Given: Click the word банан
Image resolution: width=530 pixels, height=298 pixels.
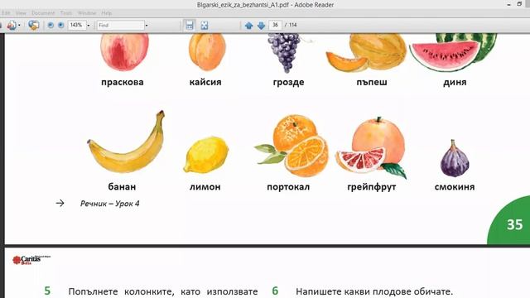Looking at the screenshot, I should pyautogui.click(x=122, y=186).
